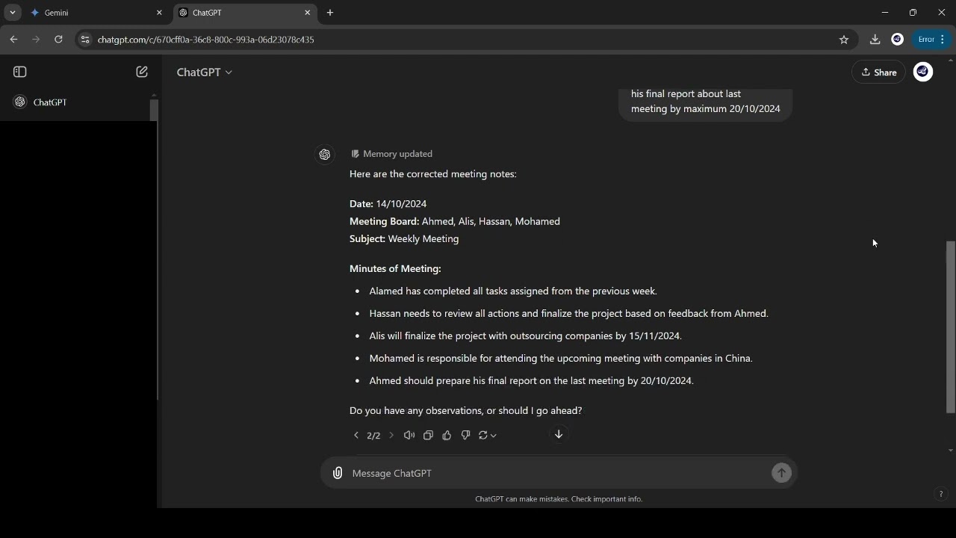This screenshot has height=538, width=956.
Task: Reload the page with refresh icon
Action: [58, 40]
